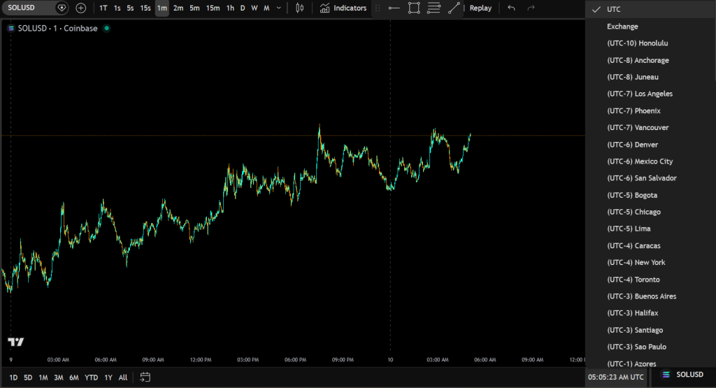716x388 pixels.
Task: Open the Indicators panel
Action: tap(343, 8)
